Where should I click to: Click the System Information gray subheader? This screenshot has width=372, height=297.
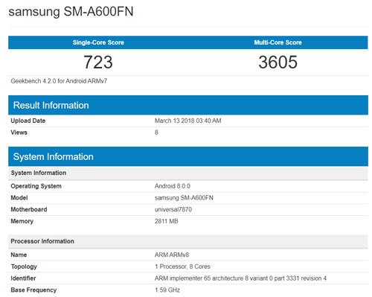pos(188,173)
